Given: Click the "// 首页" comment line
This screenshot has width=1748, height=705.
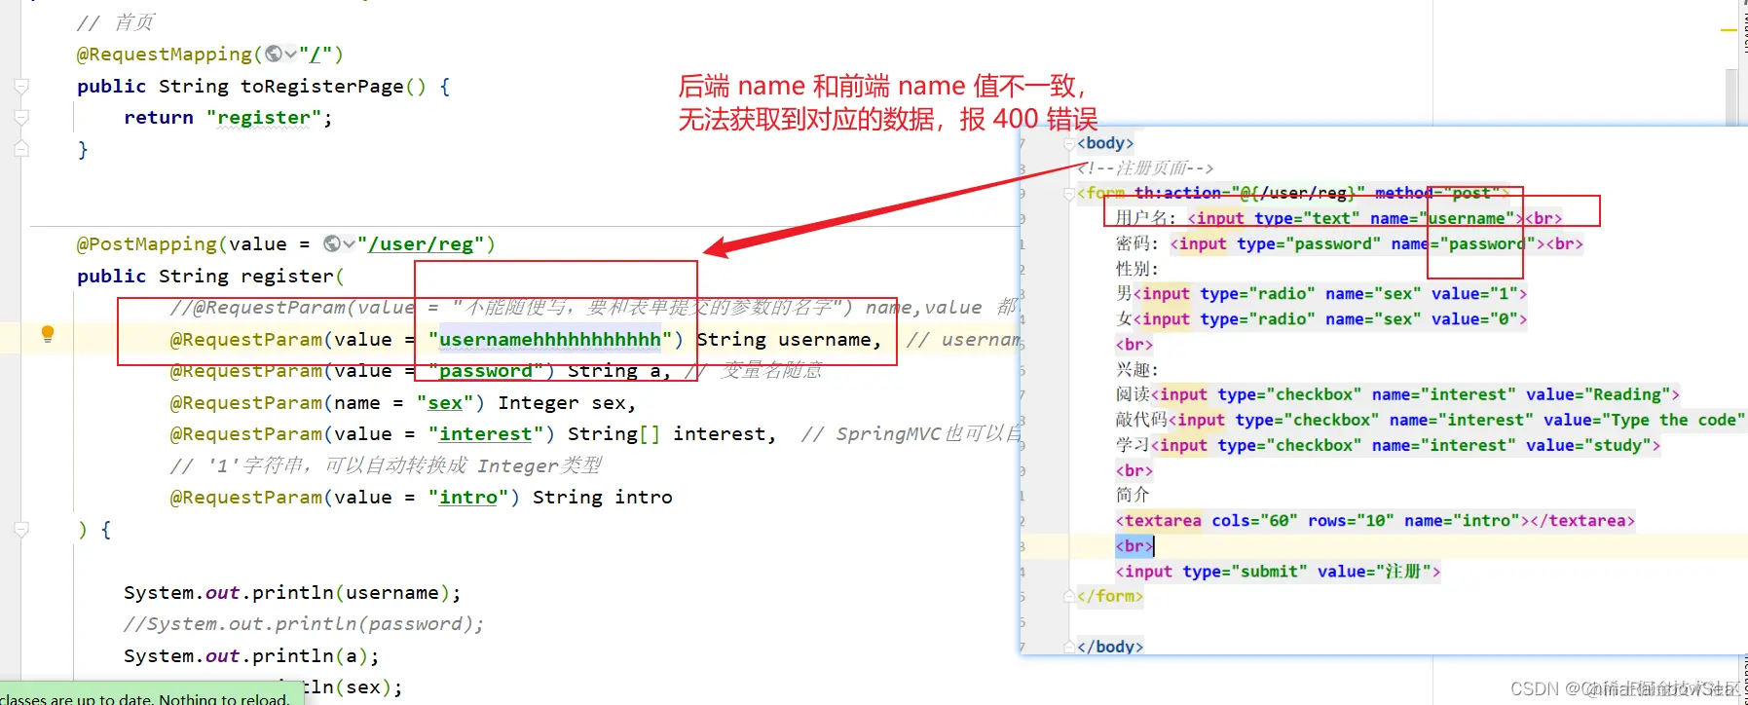Looking at the screenshot, I should point(115,22).
